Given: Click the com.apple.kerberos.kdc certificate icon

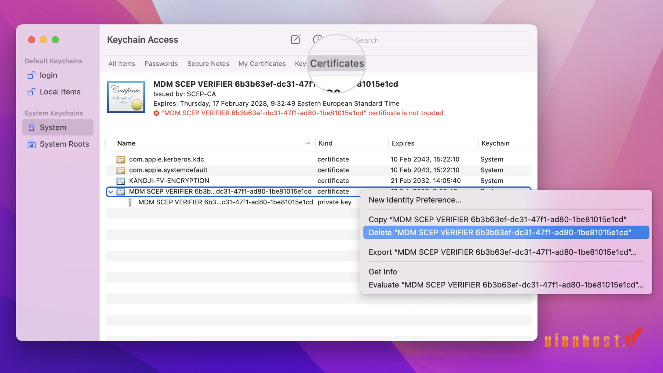Looking at the screenshot, I should click(121, 159).
